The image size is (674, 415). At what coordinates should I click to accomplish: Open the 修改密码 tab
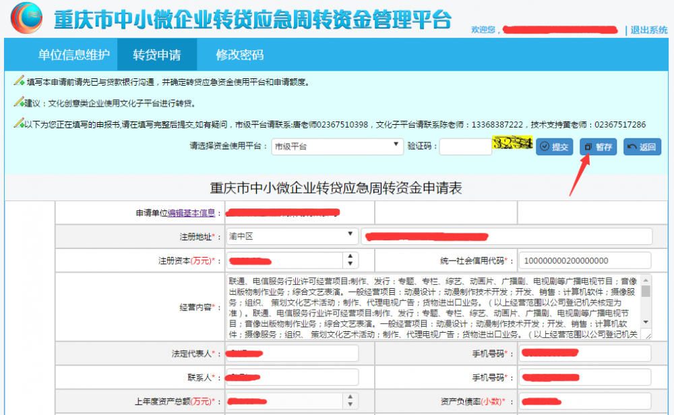tap(239, 55)
